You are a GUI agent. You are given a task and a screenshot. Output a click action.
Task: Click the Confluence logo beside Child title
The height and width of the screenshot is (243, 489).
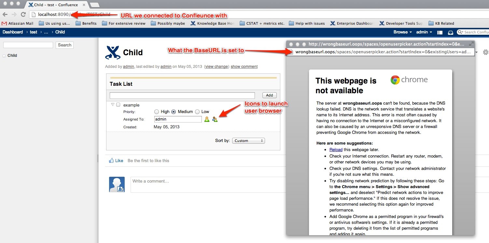tap(113, 52)
